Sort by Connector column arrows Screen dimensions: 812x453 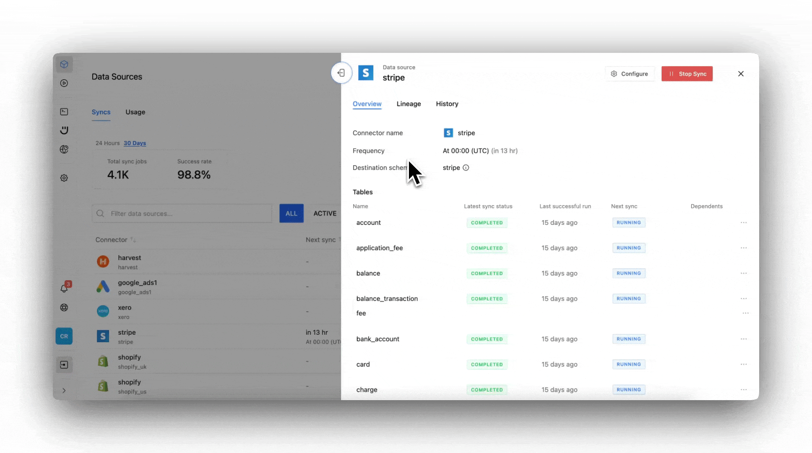coord(133,240)
